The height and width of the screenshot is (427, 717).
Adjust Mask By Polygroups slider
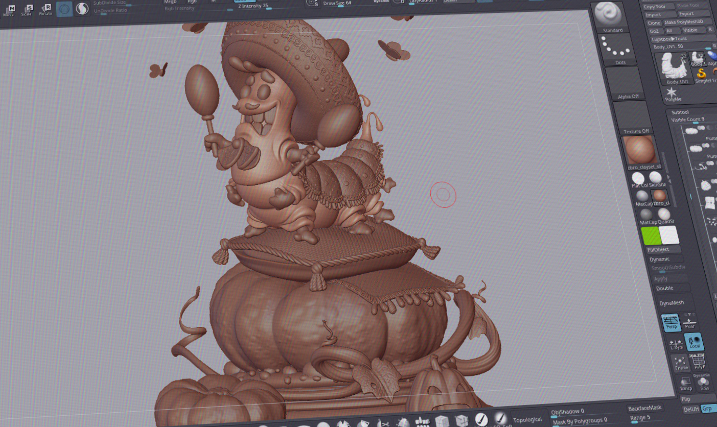point(588,420)
